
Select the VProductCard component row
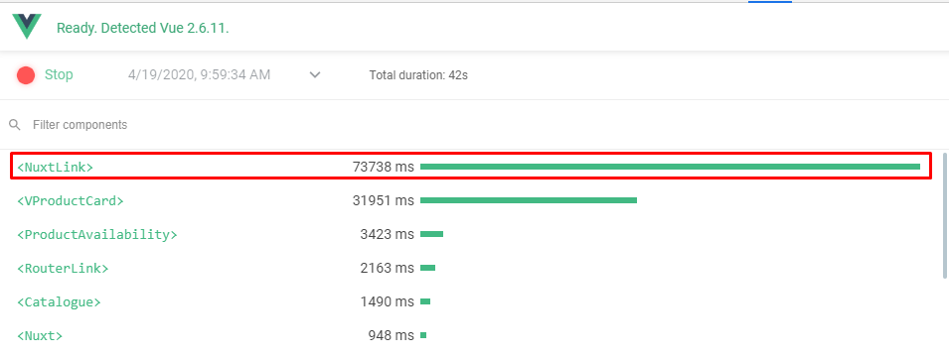coord(470,200)
